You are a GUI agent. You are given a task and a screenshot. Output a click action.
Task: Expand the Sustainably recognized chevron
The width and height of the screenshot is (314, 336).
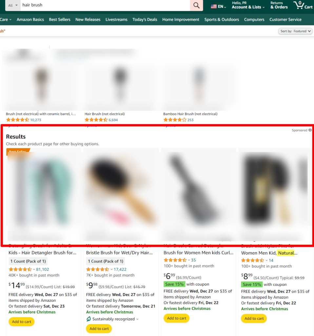pyautogui.click(x=137, y=319)
